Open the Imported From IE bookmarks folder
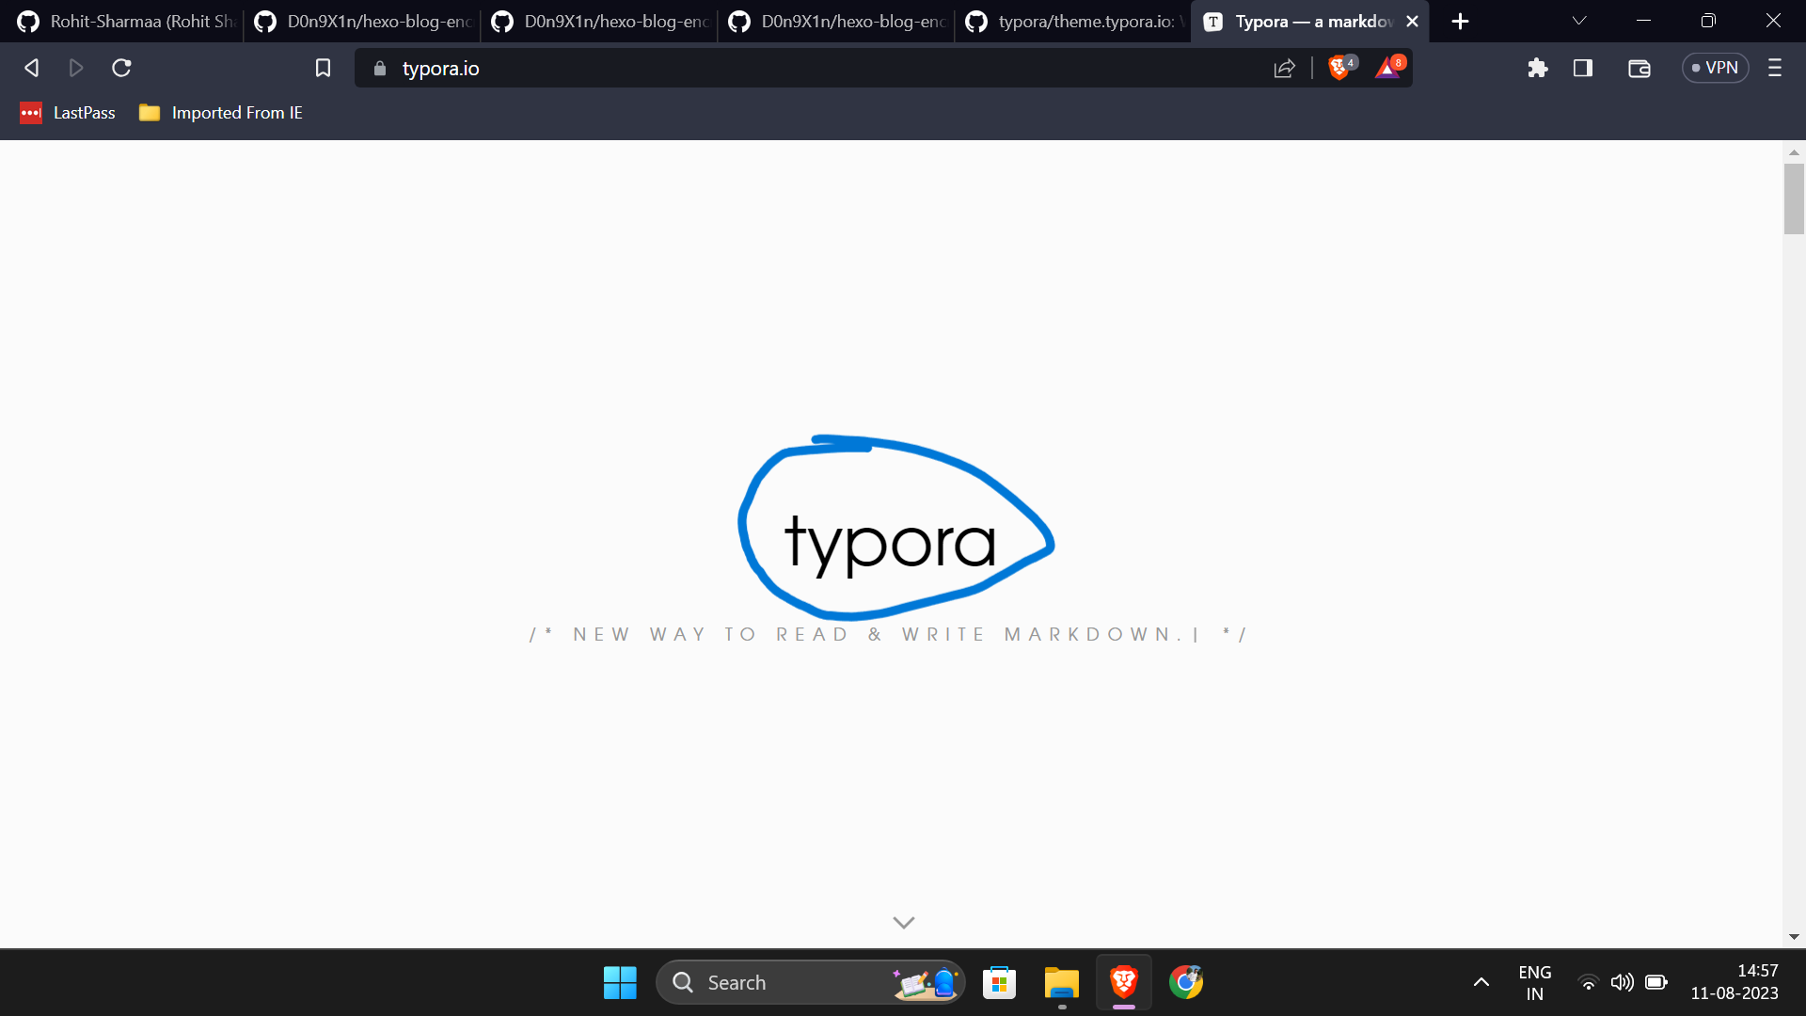The width and height of the screenshot is (1806, 1016). click(222, 112)
